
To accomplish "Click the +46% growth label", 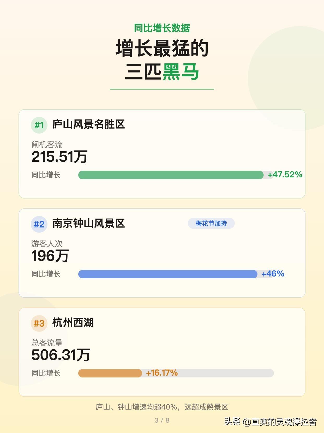I will coord(273,274).
